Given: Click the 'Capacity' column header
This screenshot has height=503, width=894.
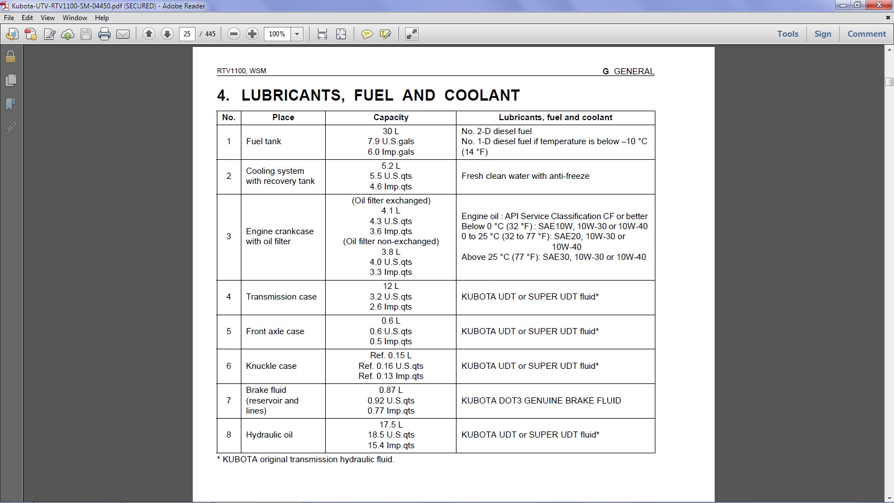Looking at the screenshot, I should pyautogui.click(x=391, y=117).
